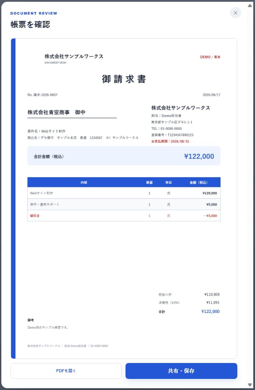Click the 共有・保存 button
The image size is (255, 390).
tap(181, 371)
